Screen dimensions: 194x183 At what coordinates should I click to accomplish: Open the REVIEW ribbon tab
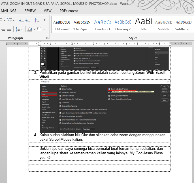30,11
